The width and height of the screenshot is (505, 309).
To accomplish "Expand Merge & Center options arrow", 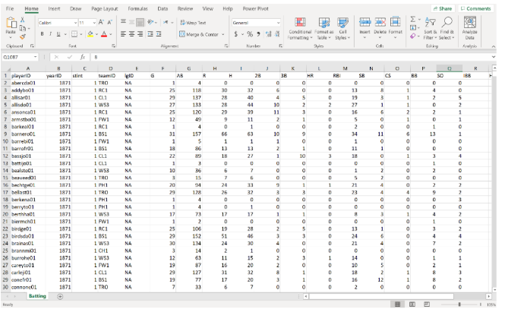I will point(223,34).
